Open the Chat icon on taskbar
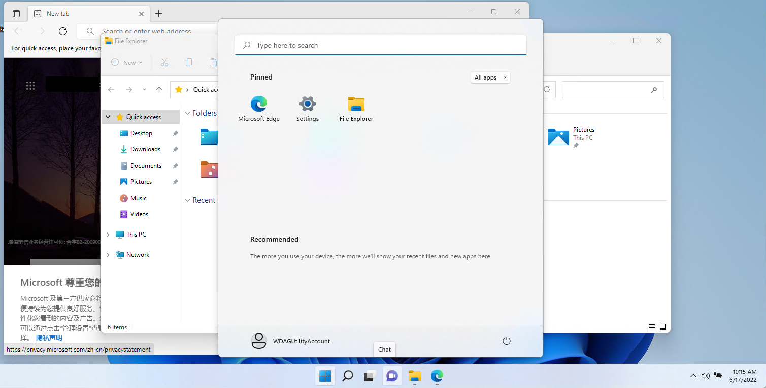 (392, 376)
